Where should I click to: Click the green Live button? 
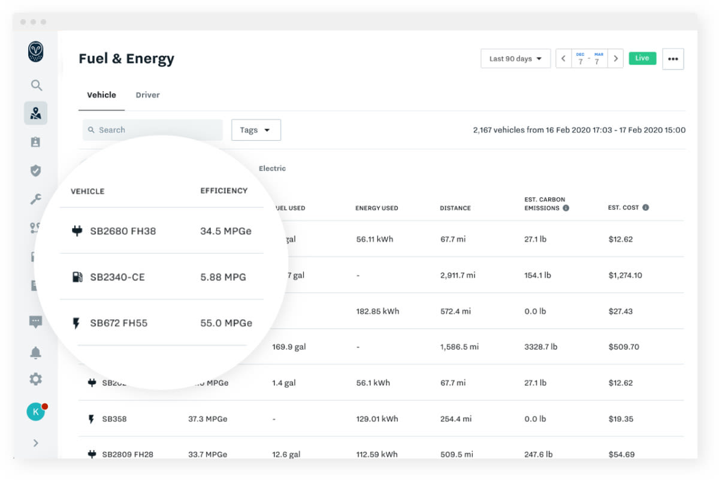tap(642, 58)
